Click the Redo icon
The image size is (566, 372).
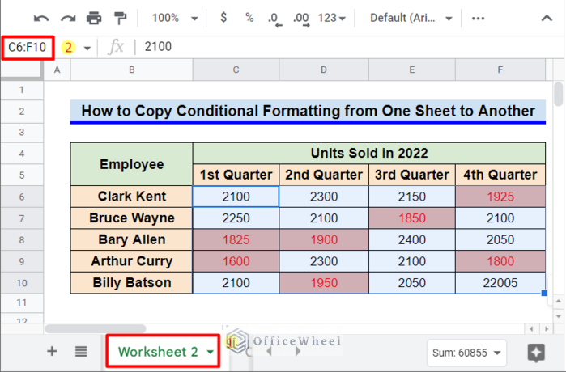(68, 18)
